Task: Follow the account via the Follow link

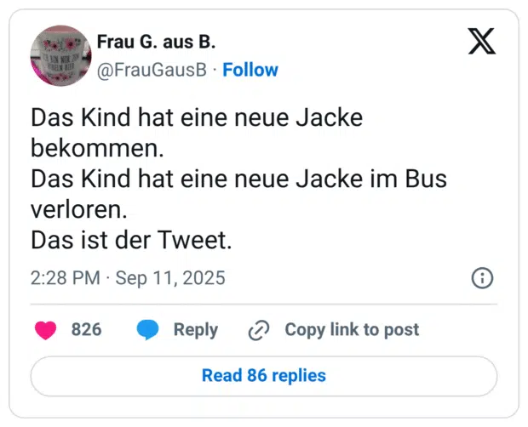Action: pyautogui.click(x=250, y=70)
